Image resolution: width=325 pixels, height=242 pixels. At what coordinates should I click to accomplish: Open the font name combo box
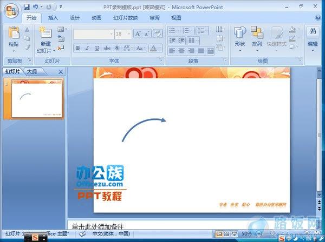[94, 33]
